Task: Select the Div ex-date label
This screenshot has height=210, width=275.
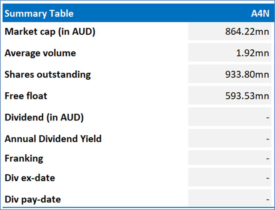Action: pos(30,178)
